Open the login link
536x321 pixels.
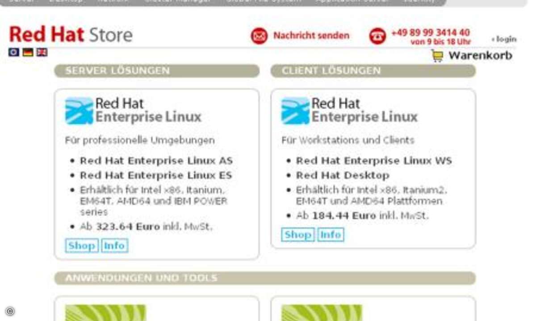(504, 39)
